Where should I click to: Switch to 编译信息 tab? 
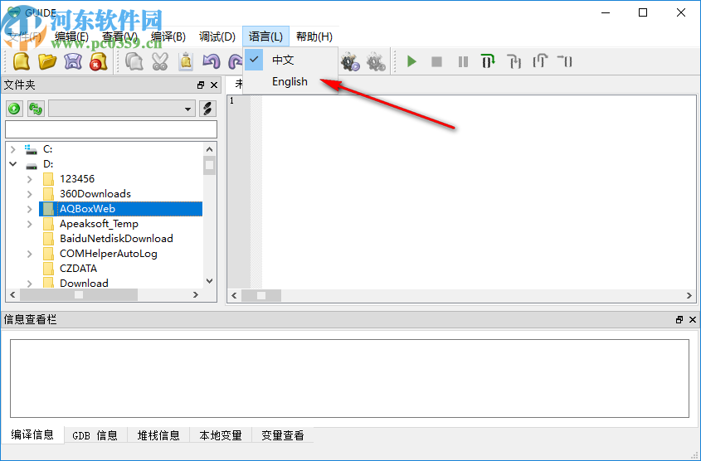coord(32,434)
